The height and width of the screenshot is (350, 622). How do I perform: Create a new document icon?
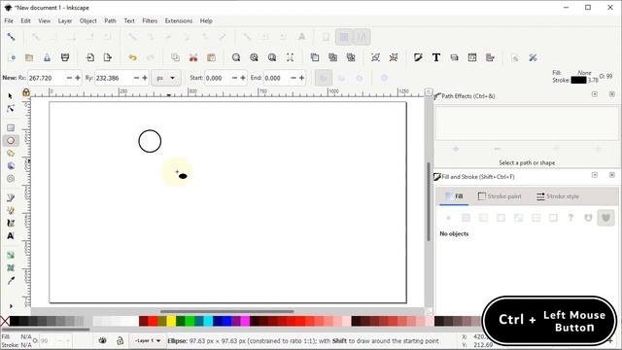(x=12, y=58)
